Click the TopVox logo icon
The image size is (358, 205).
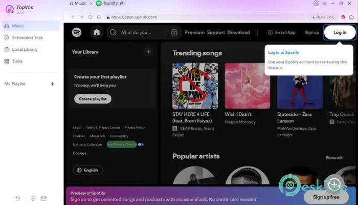click(x=10, y=9)
